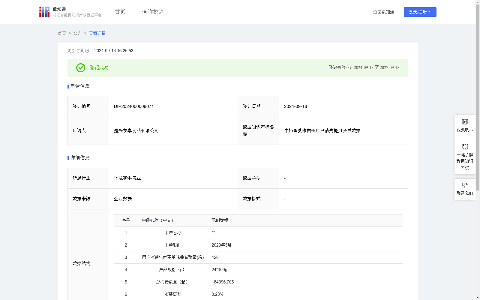This screenshot has height=300, width=480.
Task: Click the 登录/注册 button
Action: (420, 12)
